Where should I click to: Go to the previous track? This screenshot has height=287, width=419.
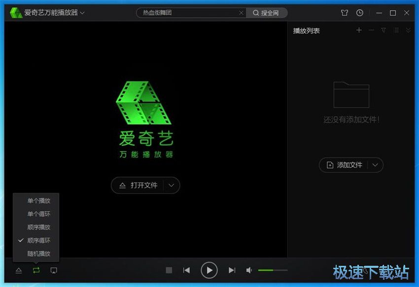[186, 270]
